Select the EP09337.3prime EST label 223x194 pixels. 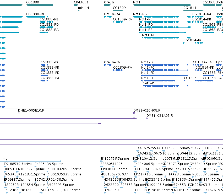(17, 180)
